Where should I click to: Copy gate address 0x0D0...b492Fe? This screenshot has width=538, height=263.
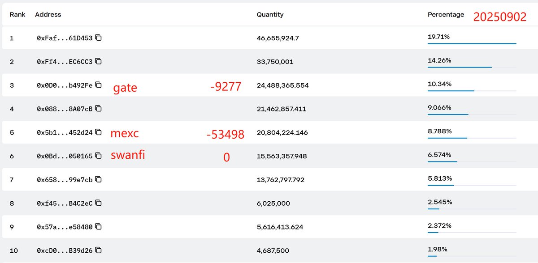pos(99,85)
